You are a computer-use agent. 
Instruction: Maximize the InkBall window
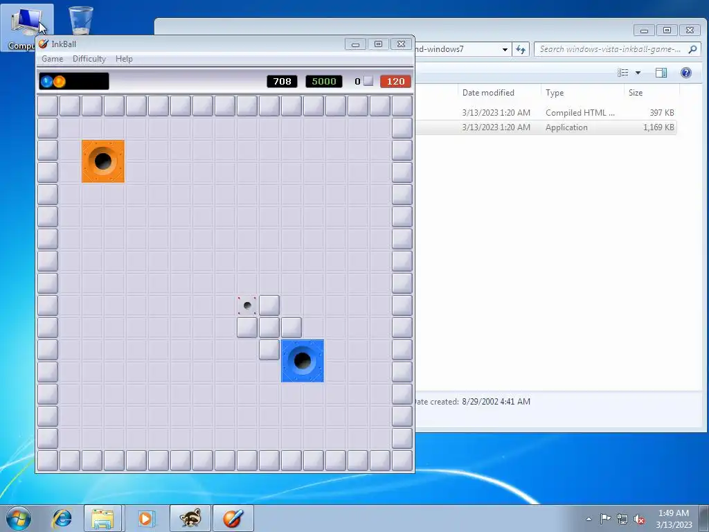pos(379,44)
